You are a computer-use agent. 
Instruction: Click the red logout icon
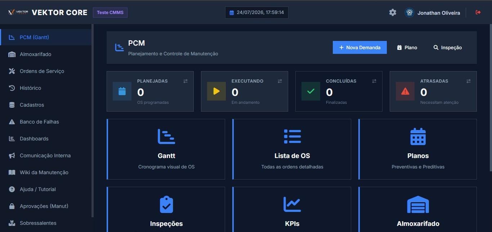pyautogui.click(x=478, y=13)
